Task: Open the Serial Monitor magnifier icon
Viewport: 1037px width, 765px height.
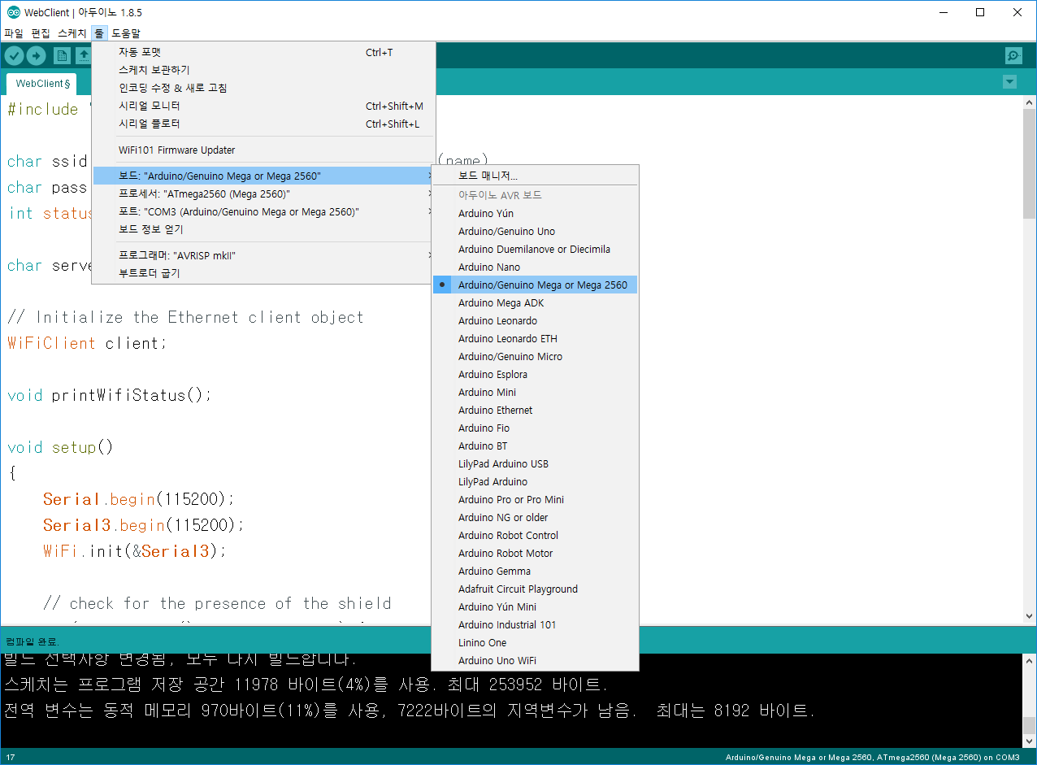Action: [1013, 55]
